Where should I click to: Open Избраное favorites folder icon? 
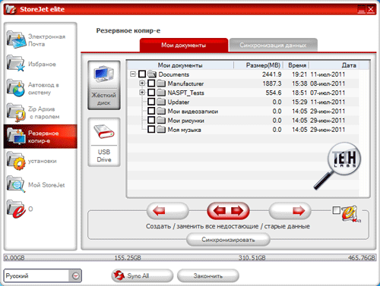(16, 63)
